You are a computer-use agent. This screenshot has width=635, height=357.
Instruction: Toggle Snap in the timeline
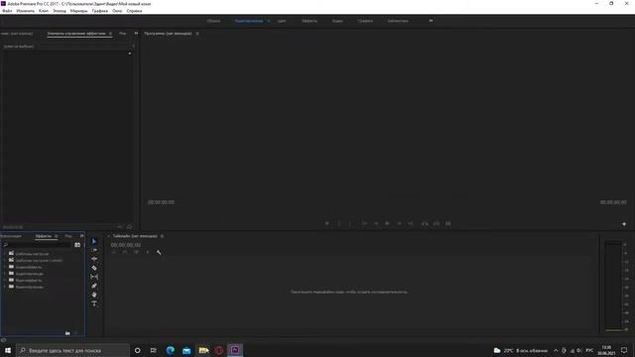[x=125, y=253]
